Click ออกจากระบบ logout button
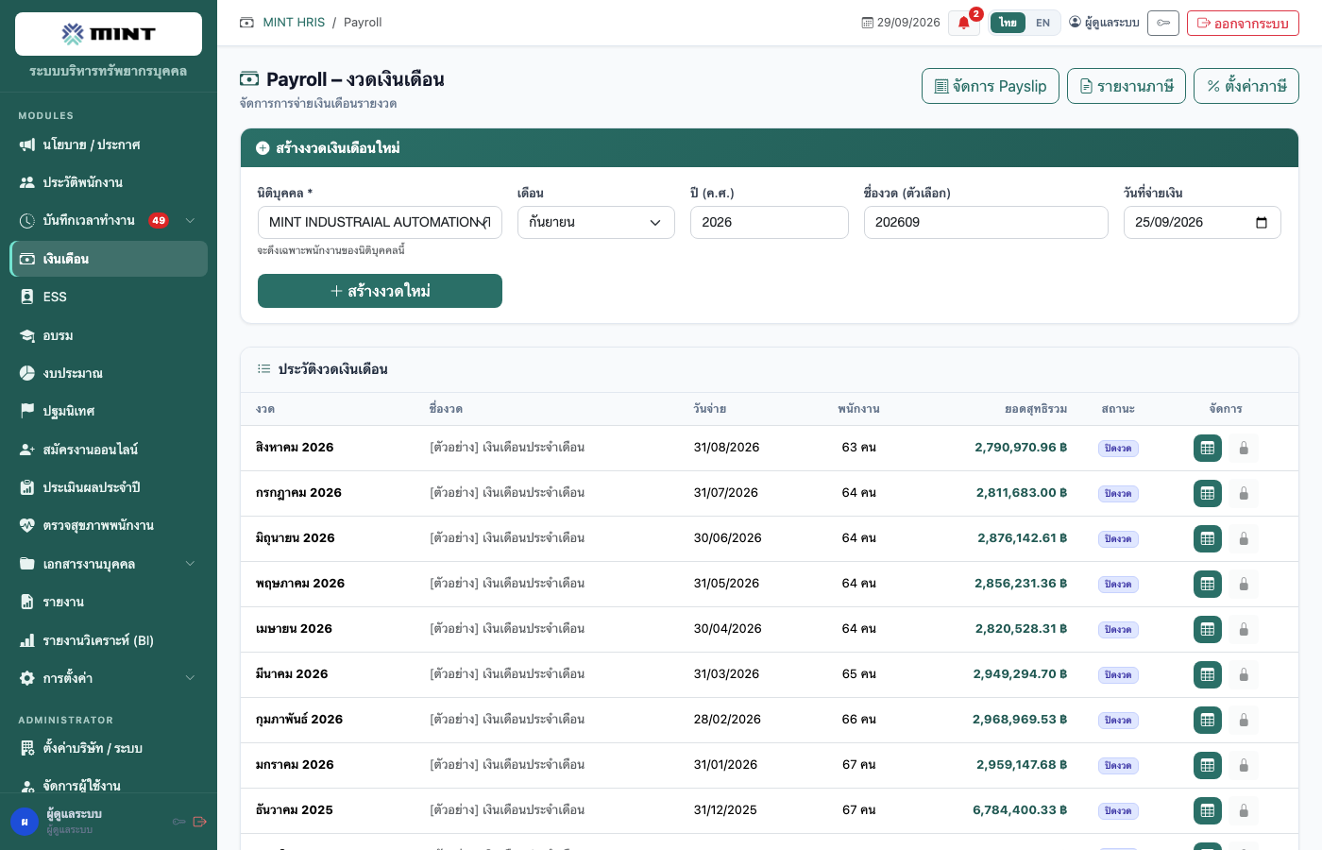This screenshot has height=850, width=1322. pyautogui.click(x=1243, y=23)
